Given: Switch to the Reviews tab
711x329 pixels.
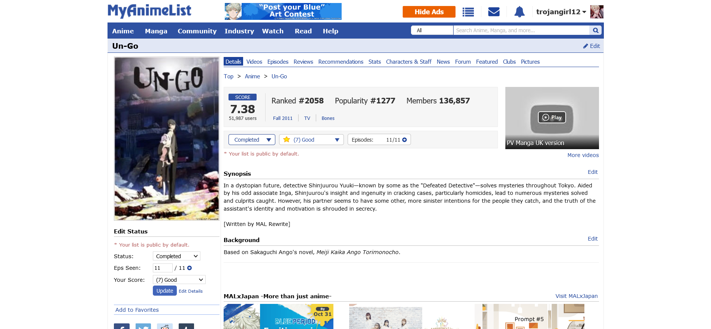Looking at the screenshot, I should click(303, 62).
